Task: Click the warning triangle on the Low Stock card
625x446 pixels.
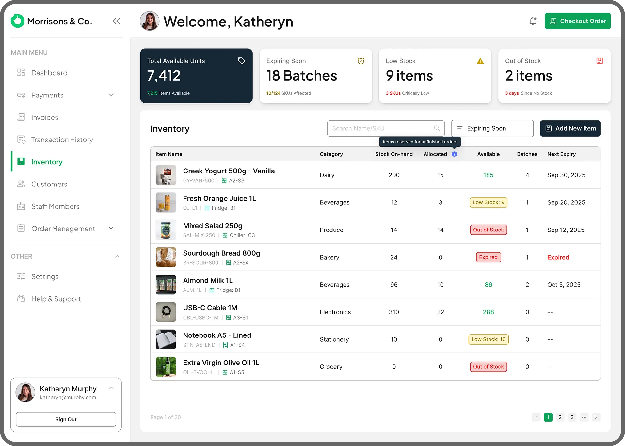Action: pyautogui.click(x=480, y=61)
